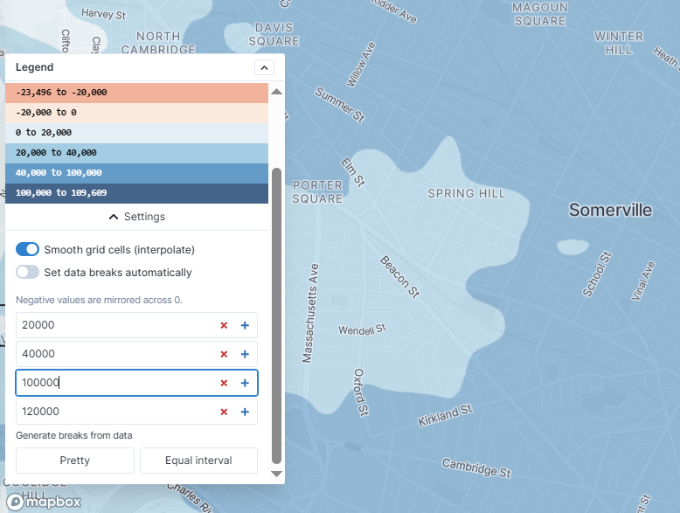This screenshot has height=513, width=680.
Task: Click the Spring Hill map label
Action: [x=467, y=193]
